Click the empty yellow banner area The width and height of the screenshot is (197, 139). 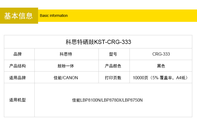pyautogui.click(x=131, y=16)
